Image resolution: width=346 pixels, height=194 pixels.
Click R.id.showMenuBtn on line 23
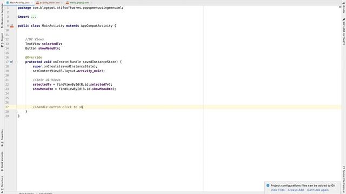[x=97, y=89]
